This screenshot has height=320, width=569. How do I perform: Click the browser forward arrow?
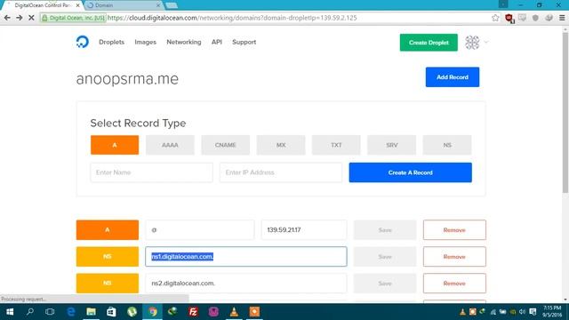[20, 18]
